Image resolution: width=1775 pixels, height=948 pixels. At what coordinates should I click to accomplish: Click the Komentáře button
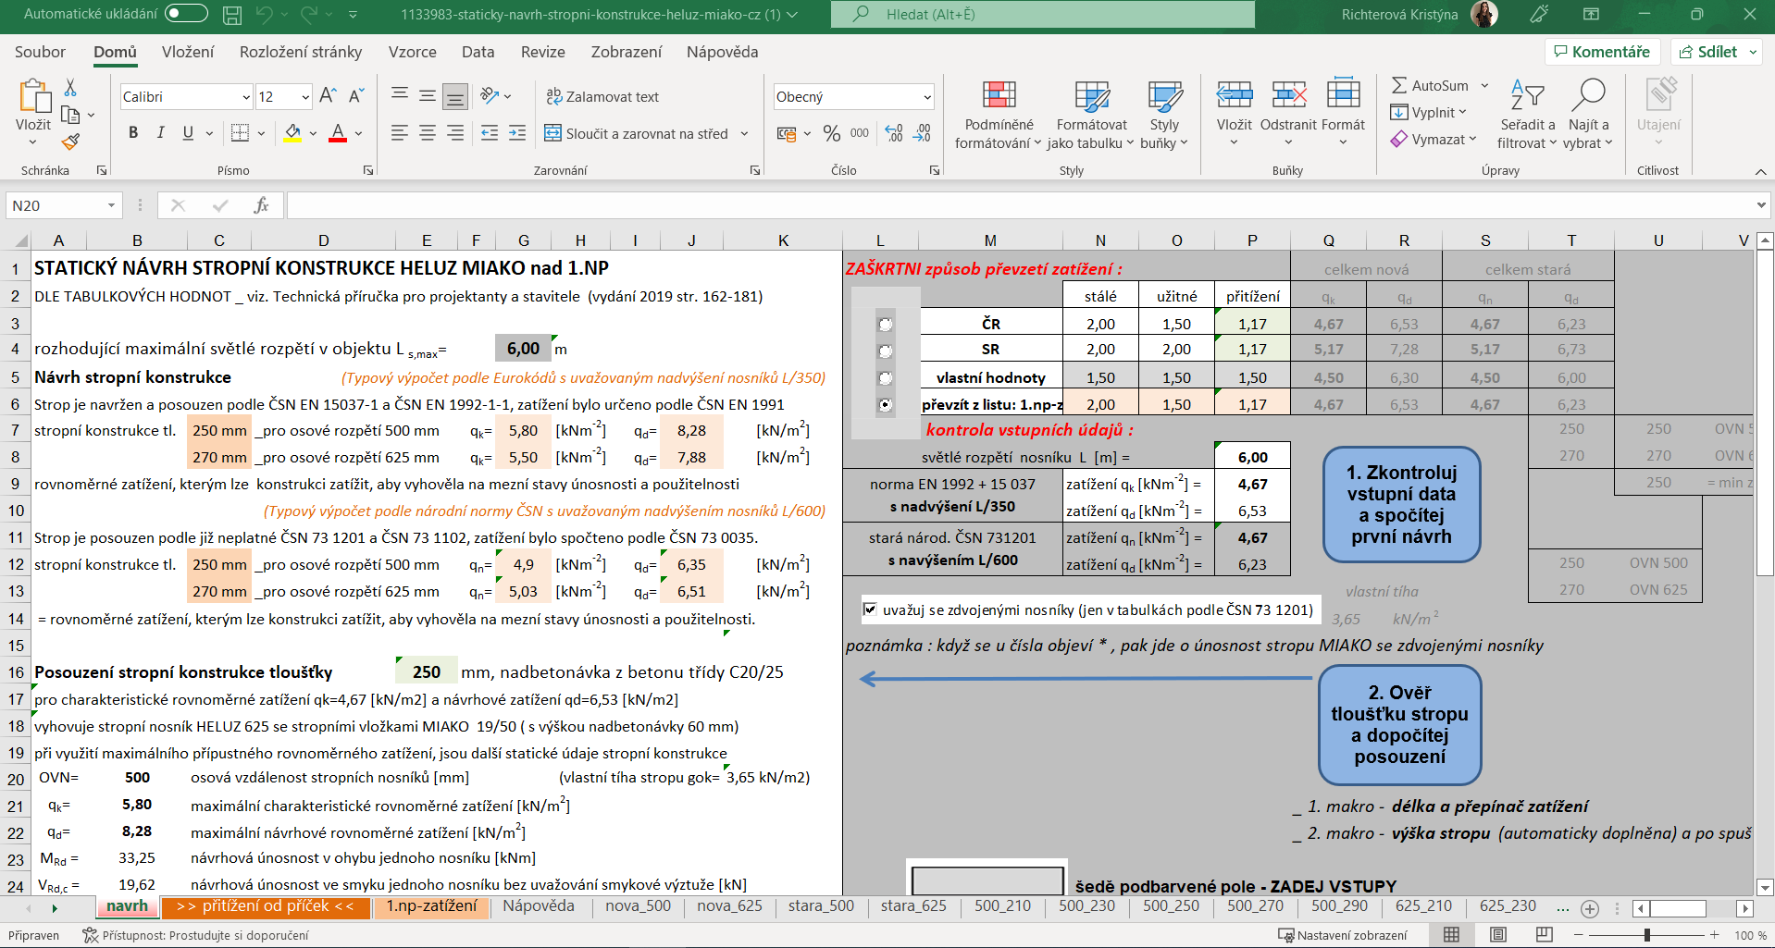tap(1602, 52)
